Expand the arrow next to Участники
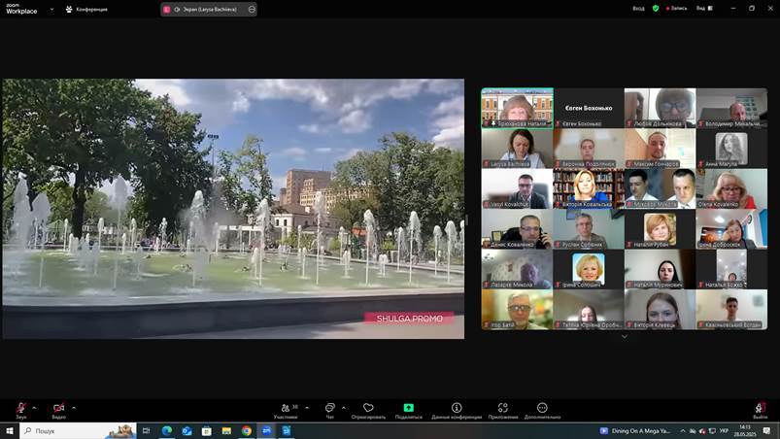 point(307,407)
